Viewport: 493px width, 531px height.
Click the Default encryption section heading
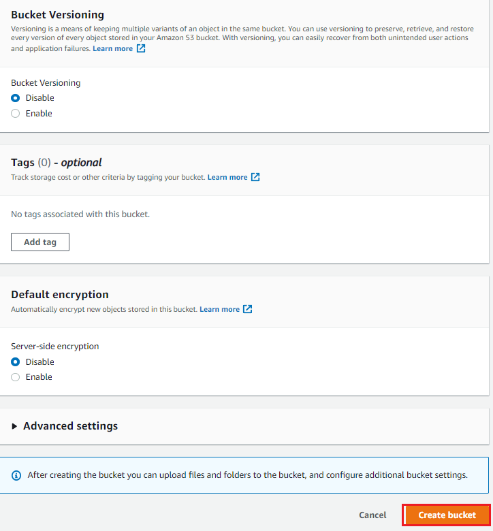(x=60, y=295)
